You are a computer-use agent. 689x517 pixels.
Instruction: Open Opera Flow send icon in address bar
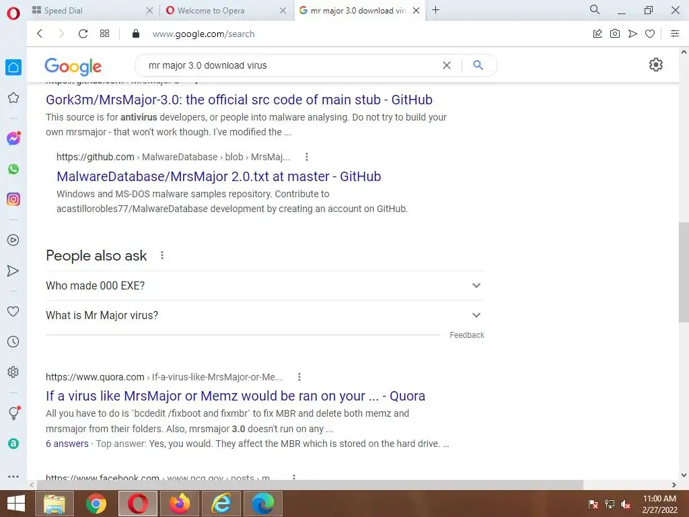click(632, 34)
